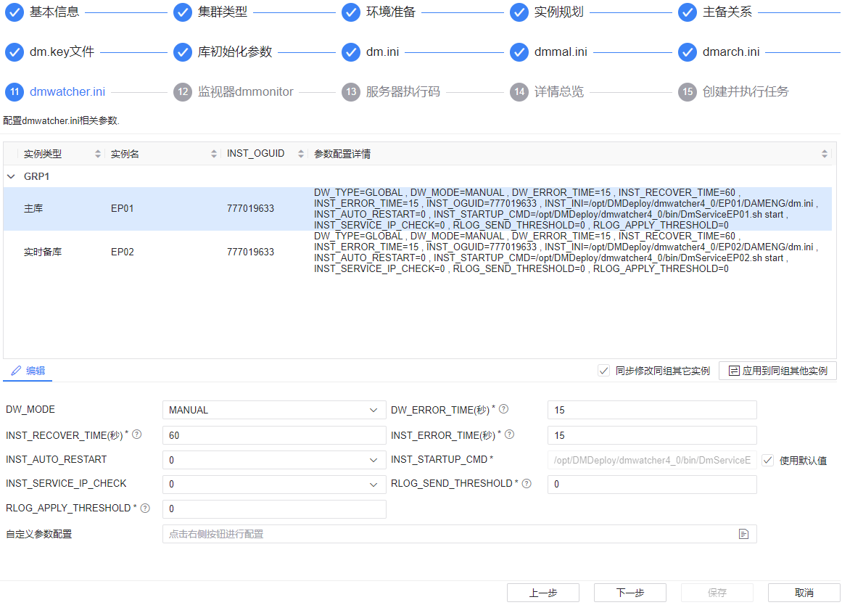Click the 集群类型 step checkmark icon
842x605 pixels.
[183, 12]
